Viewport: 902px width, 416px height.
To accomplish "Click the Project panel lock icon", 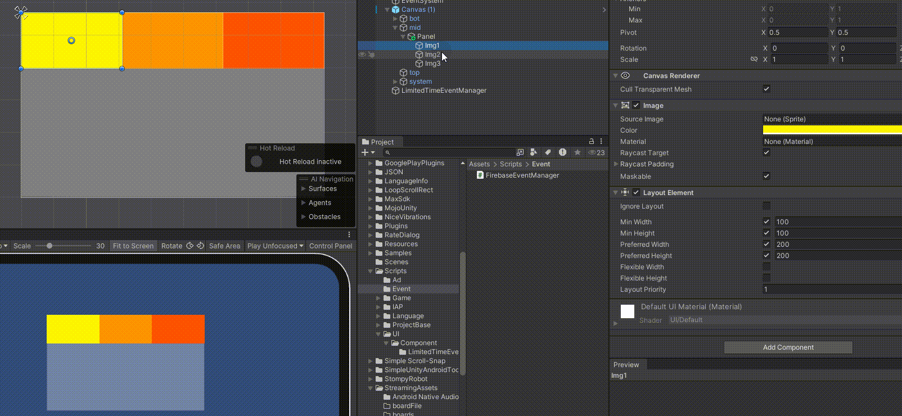I will pyautogui.click(x=591, y=141).
